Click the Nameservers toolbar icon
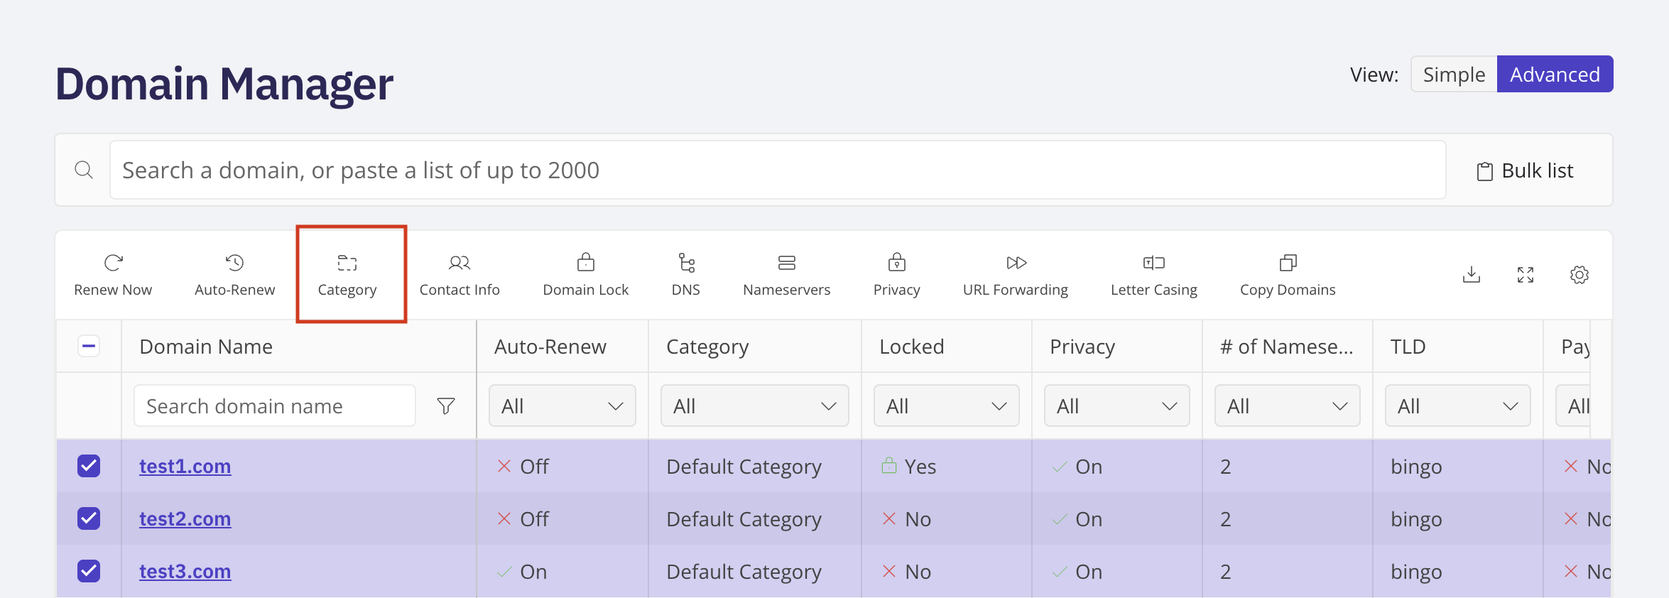This screenshot has width=1669, height=598. click(787, 275)
